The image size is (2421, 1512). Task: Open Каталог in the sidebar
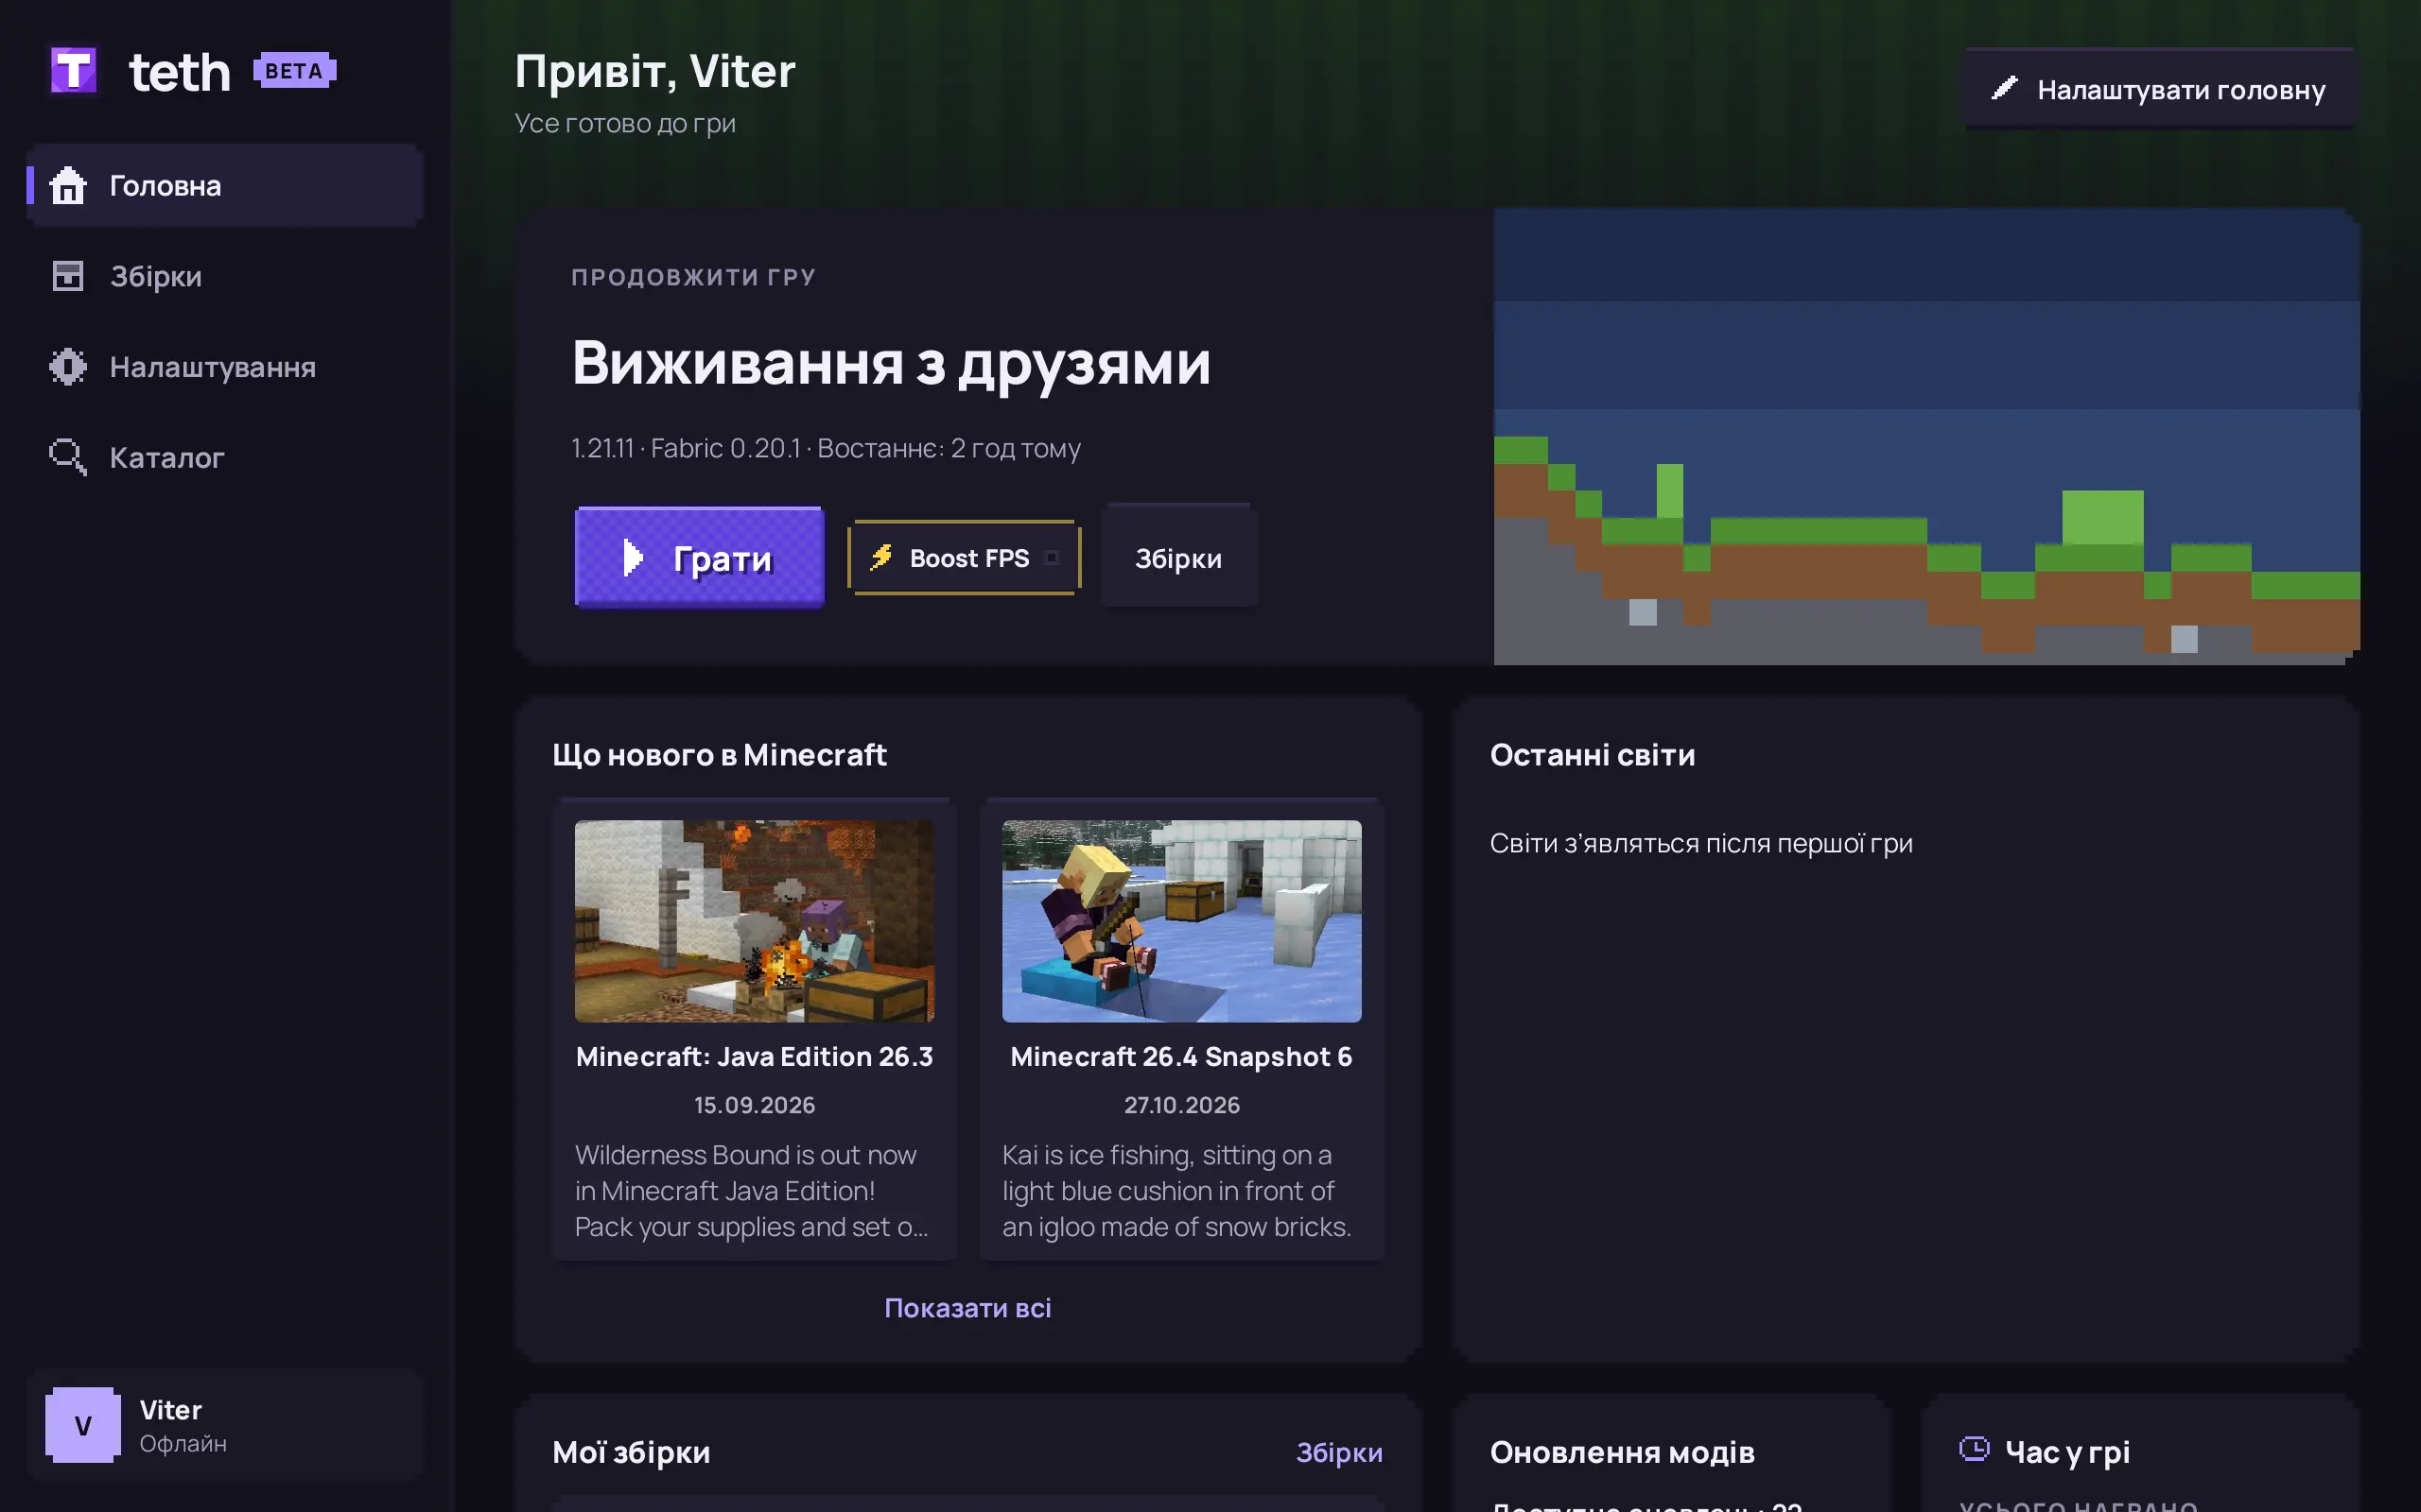click(x=225, y=457)
